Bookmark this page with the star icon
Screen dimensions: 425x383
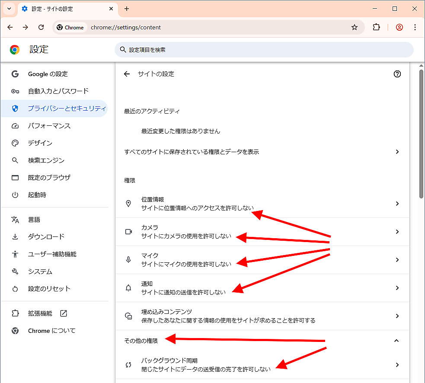pos(355,27)
